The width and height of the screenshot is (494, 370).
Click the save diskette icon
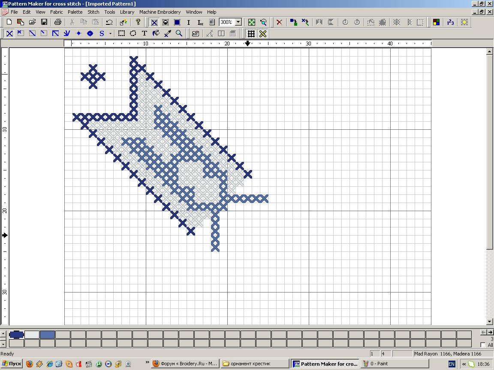44,22
